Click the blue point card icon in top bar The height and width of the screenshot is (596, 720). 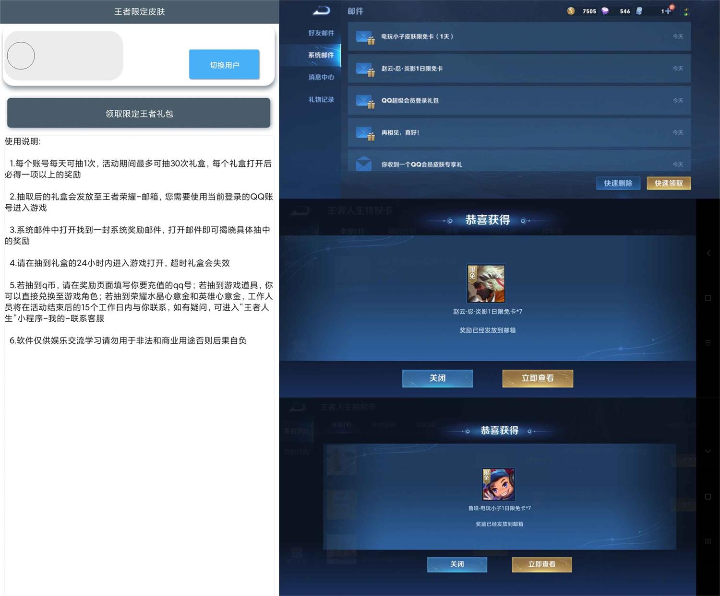[639, 11]
